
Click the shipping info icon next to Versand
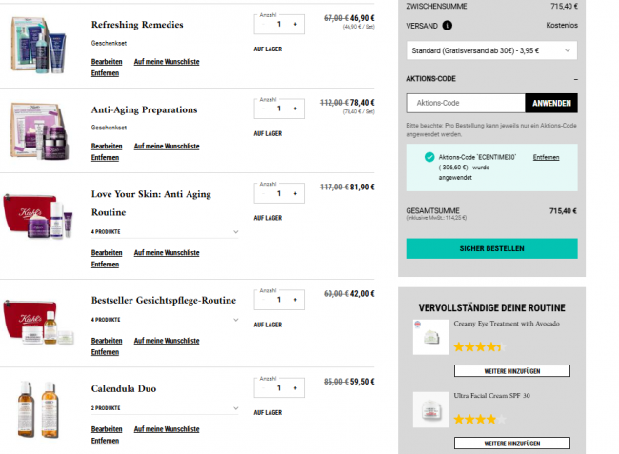tap(447, 26)
